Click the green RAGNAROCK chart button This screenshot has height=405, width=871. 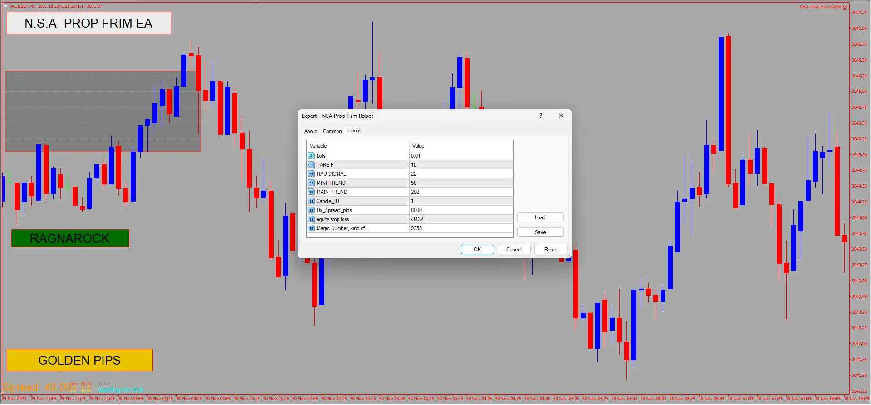(x=70, y=238)
